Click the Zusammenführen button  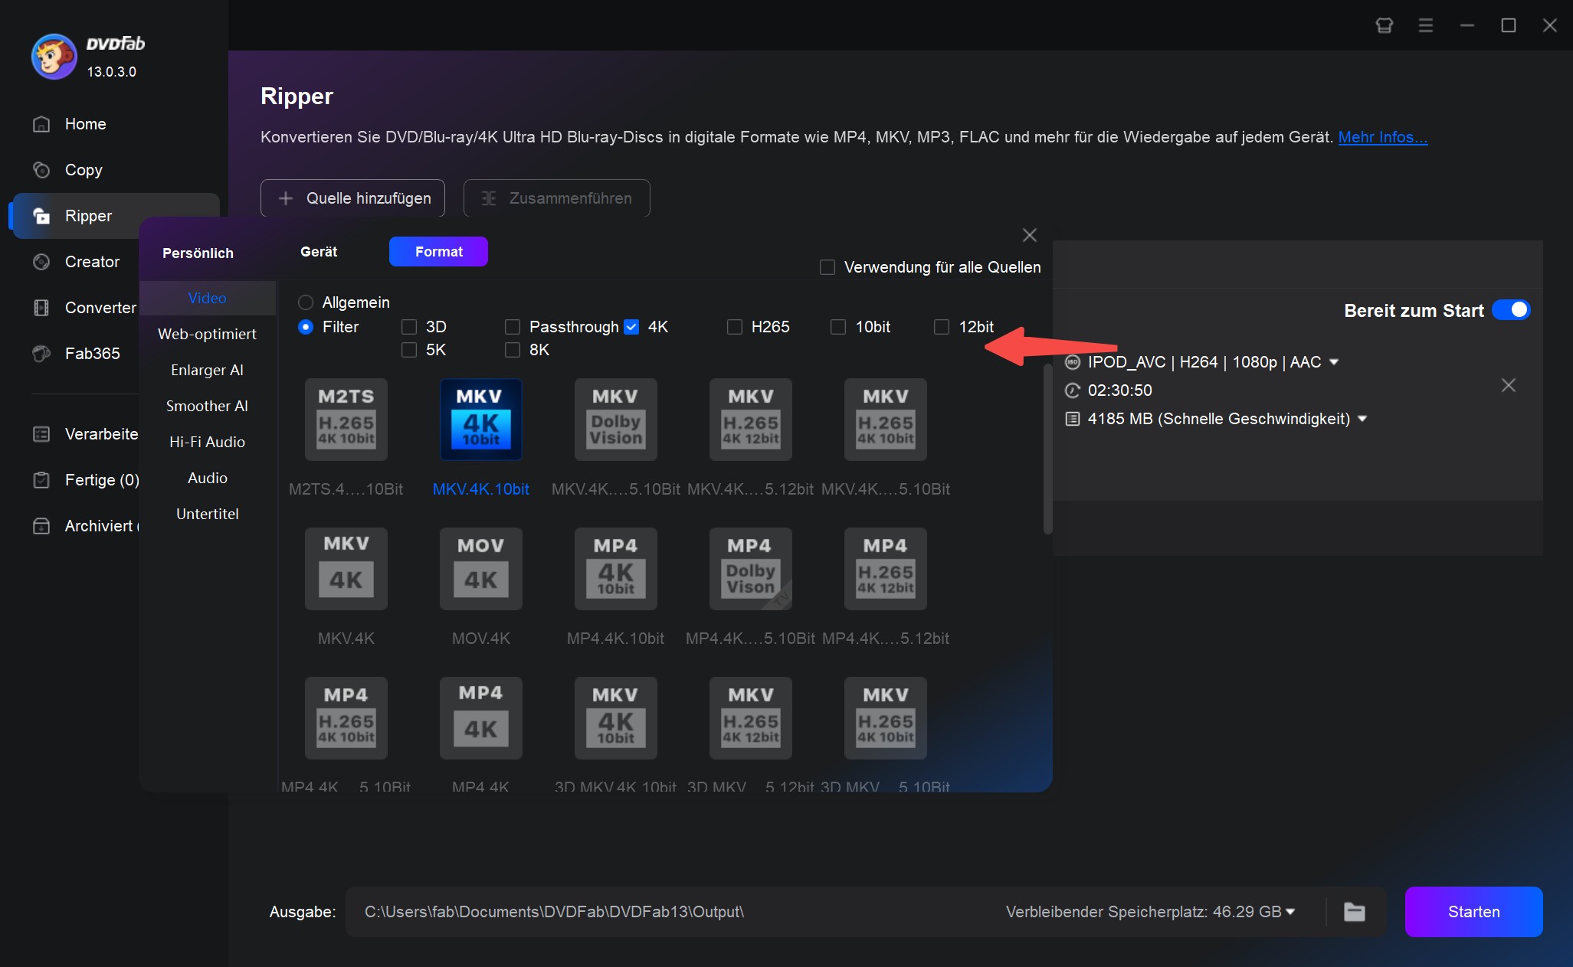point(557,198)
